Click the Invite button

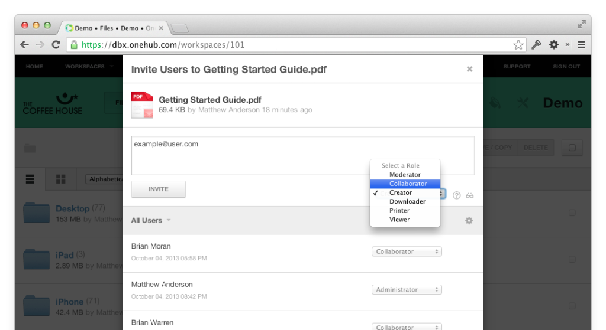159,189
